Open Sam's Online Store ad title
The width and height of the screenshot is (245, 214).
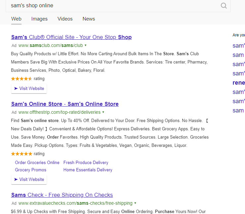coord(65,104)
